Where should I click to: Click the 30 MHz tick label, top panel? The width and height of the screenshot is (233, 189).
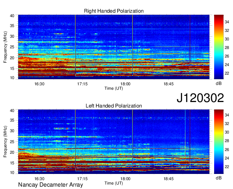click(12, 36)
